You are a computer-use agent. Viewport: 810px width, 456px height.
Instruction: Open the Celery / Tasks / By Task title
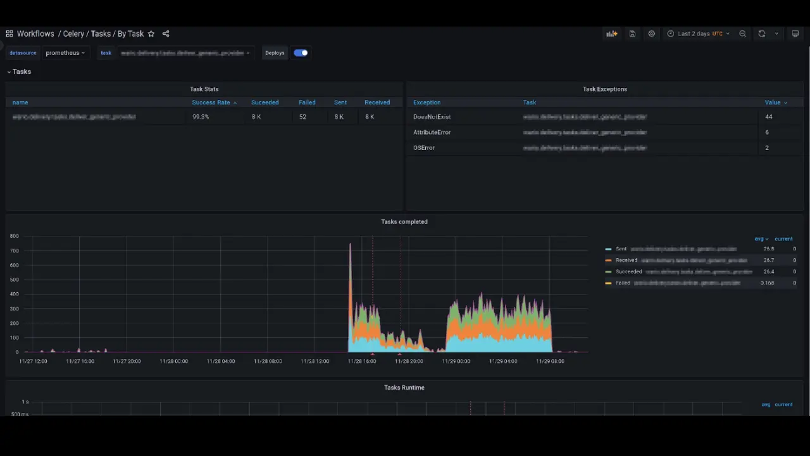point(103,34)
